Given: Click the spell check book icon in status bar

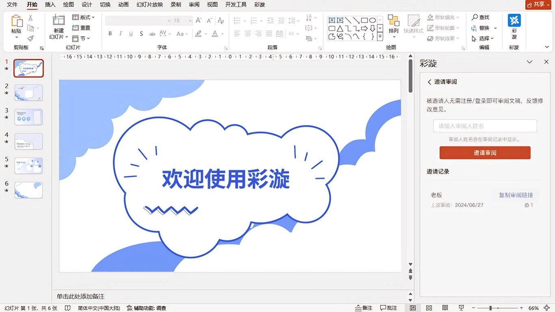Looking at the screenshot, I should tap(68, 308).
